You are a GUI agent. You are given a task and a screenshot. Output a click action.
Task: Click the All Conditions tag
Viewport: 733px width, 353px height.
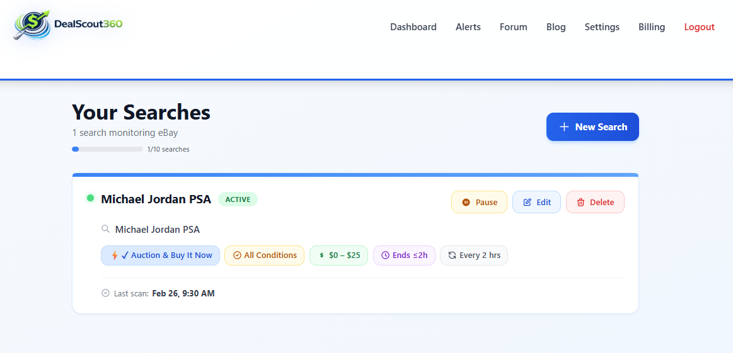[x=264, y=255]
